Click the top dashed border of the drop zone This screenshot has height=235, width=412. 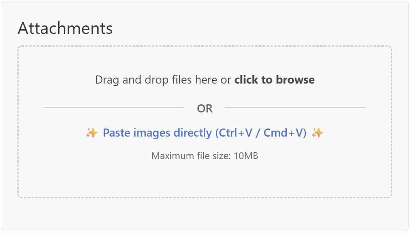[205, 46]
